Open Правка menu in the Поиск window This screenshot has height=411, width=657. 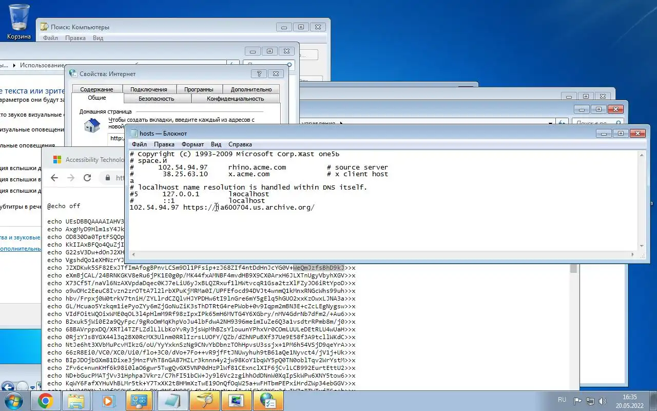click(75, 38)
